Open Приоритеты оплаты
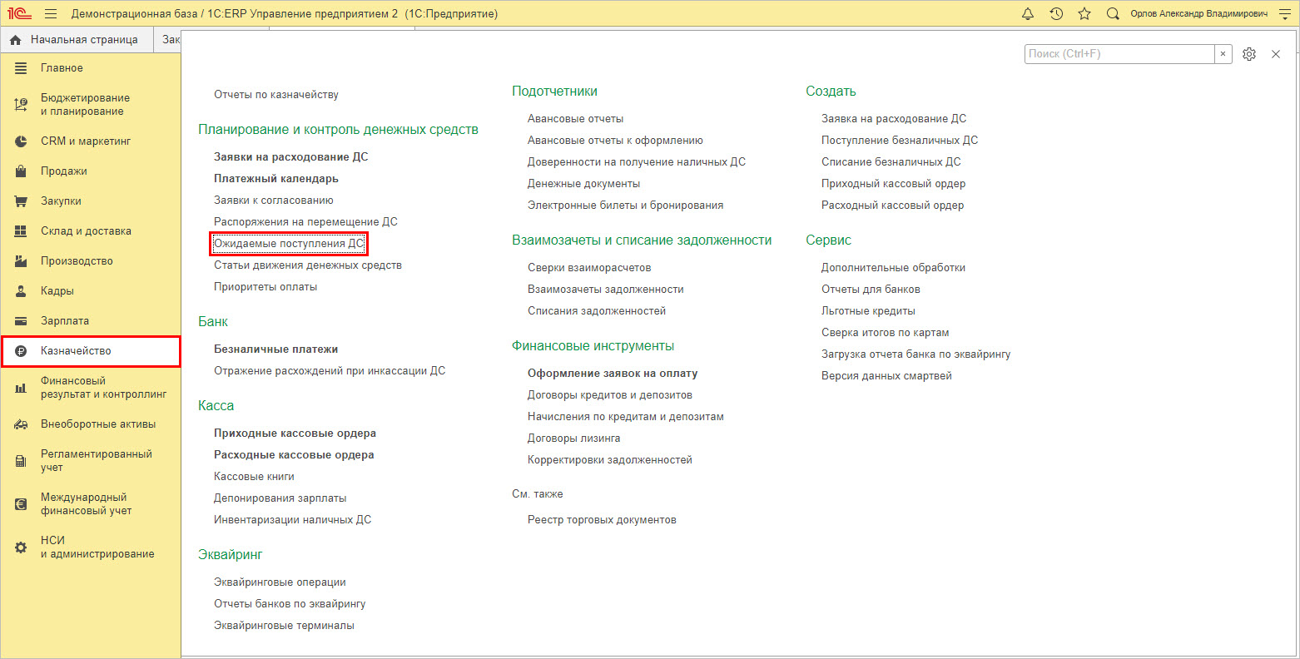Image resolution: width=1300 pixels, height=659 pixels. 265,286
